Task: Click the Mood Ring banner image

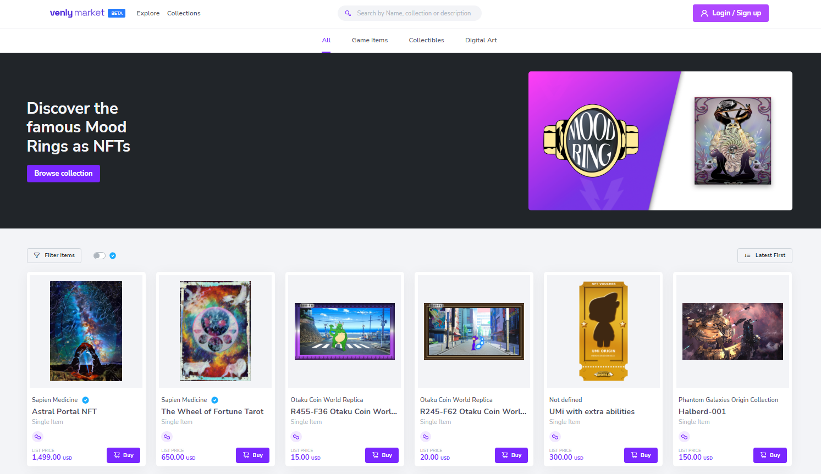Action: [x=660, y=141]
